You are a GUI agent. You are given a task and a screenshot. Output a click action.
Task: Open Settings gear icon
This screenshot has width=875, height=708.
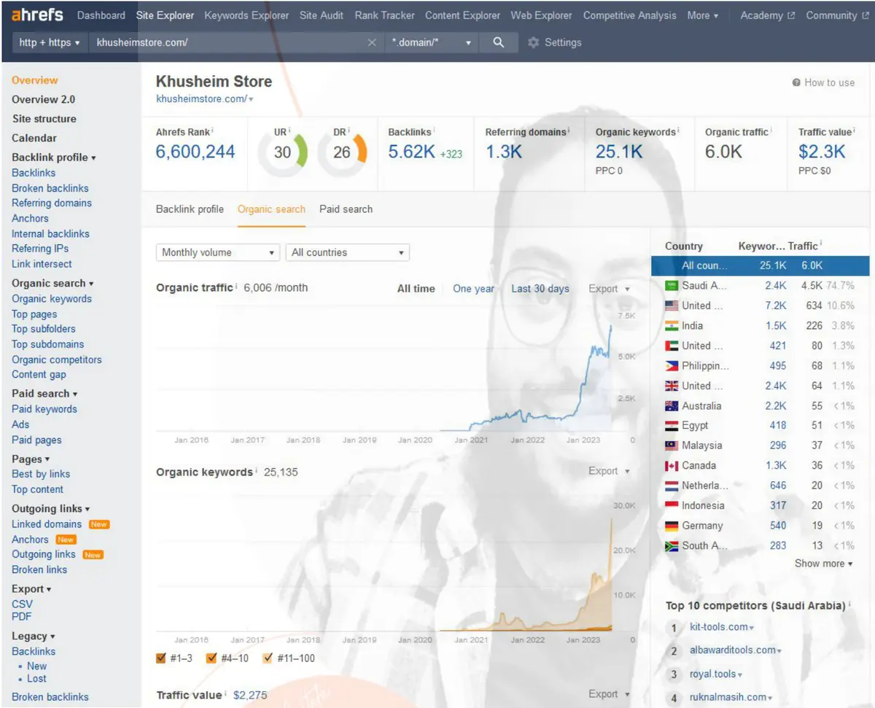[533, 42]
